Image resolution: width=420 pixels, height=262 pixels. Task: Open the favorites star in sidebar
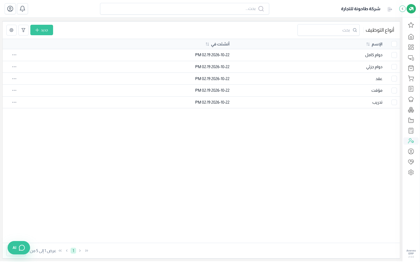point(411,25)
